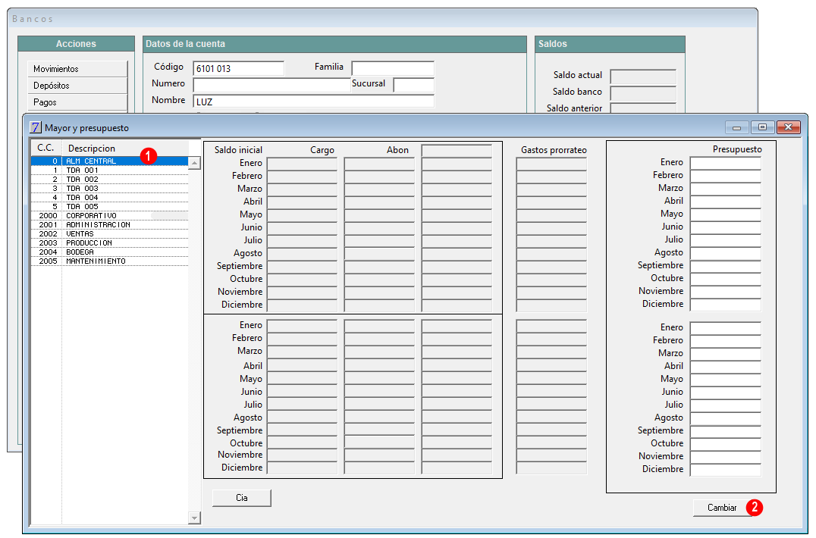816x538 pixels.
Task: Click the first Enero Presupuesto field
Action: (x=726, y=163)
